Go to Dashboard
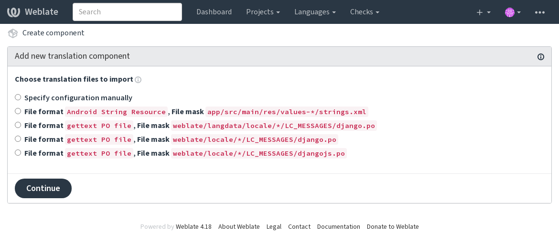Image resolution: width=559 pixels, height=245 pixels. click(x=214, y=12)
